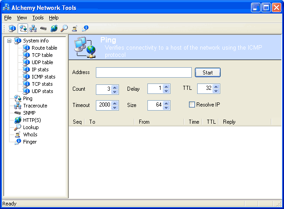
Task: Increase the TTL value
Action: click(216, 86)
